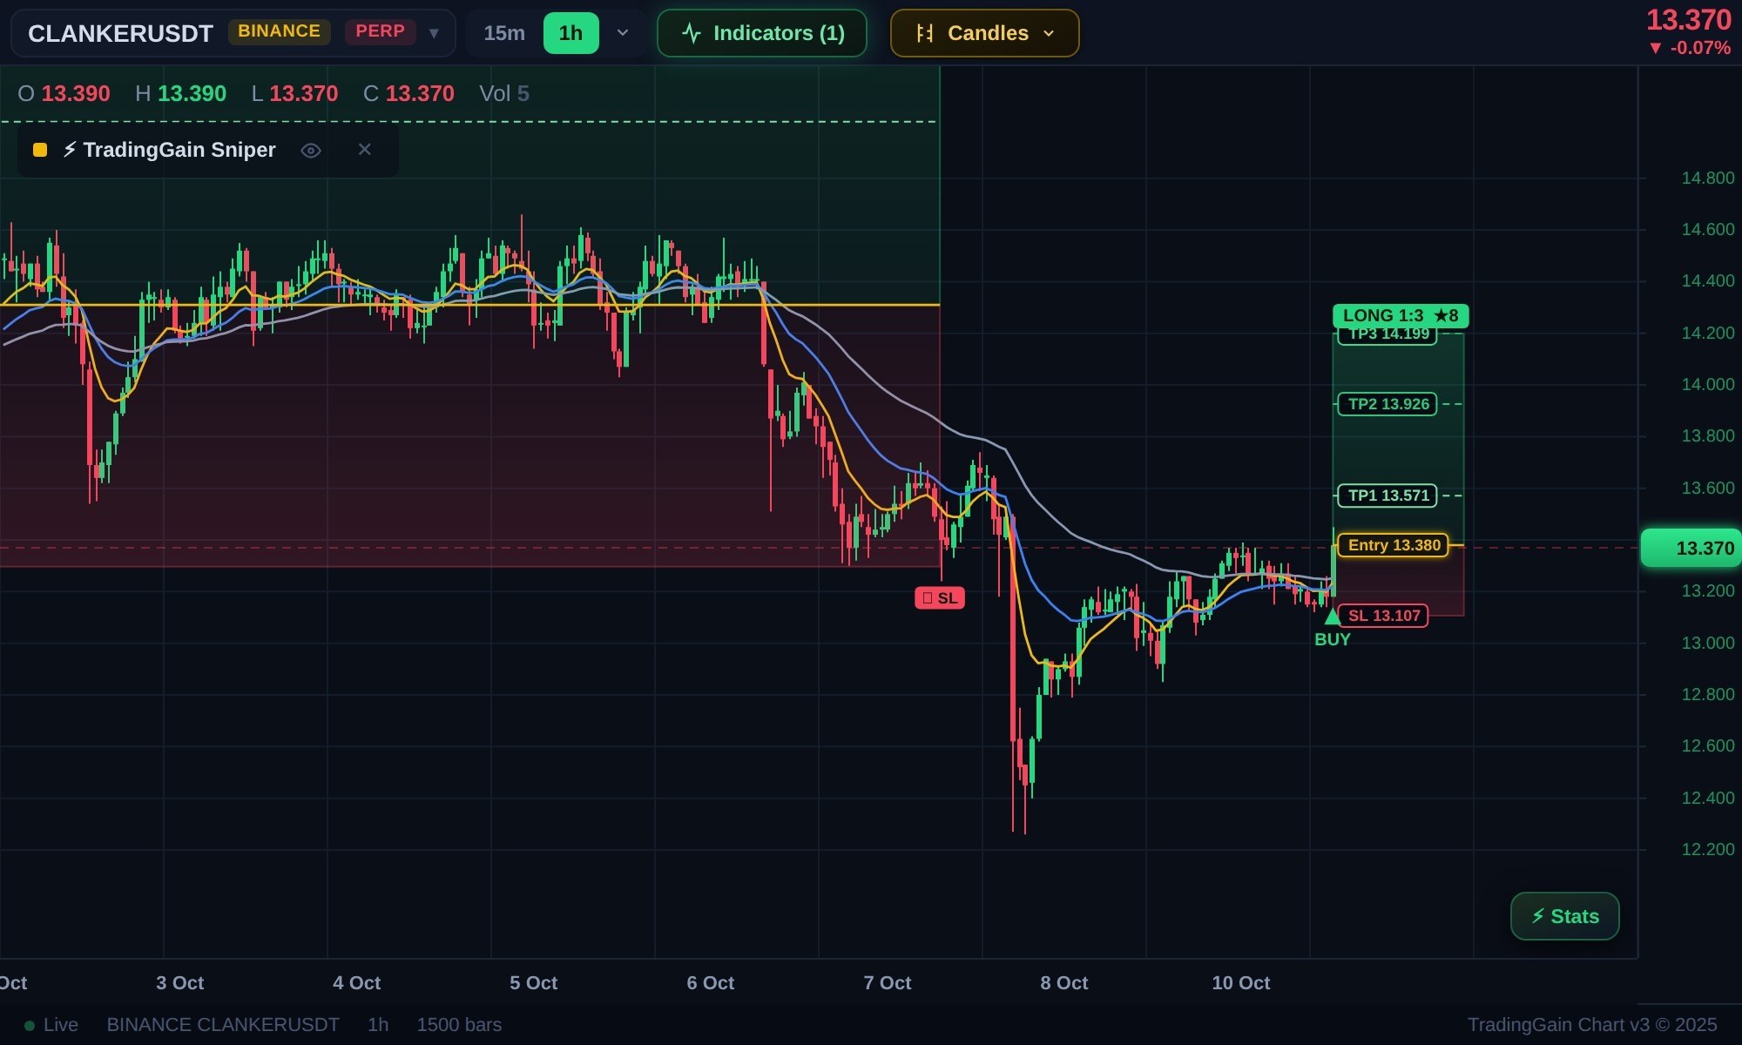Screen dimensions: 1742x1045
Task: Open the Indicators (1) panel
Action: pyautogui.click(x=762, y=33)
